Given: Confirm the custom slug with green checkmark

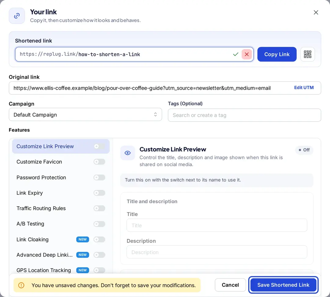Looking at the screenshot, I should coord(236,54).
